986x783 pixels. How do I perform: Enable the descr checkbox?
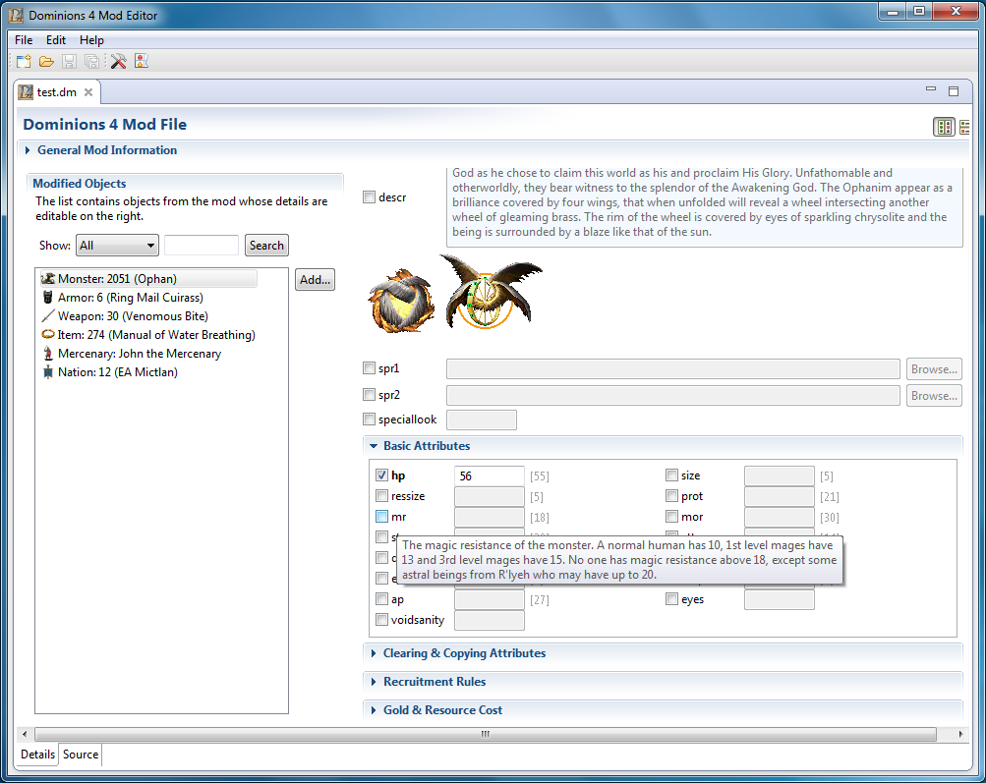[x=369, y=197]
